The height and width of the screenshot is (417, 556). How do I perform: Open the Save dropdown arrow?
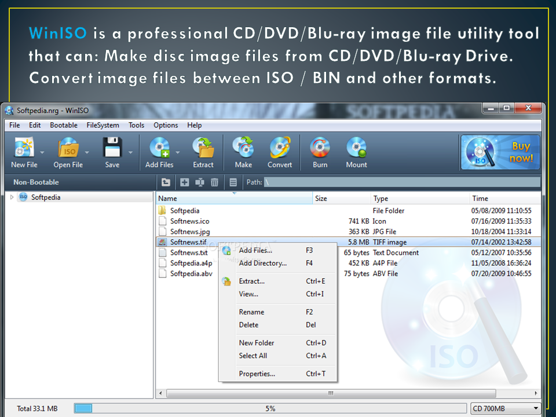tap(130, 152)
